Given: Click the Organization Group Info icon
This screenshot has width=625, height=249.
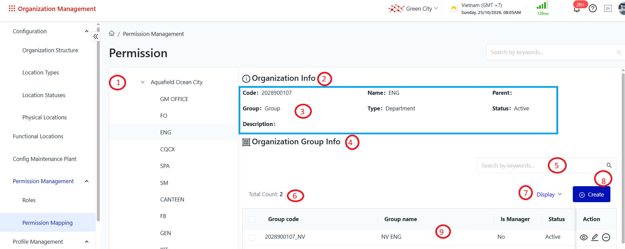Looking at the screenshot, I should (246, 142).
